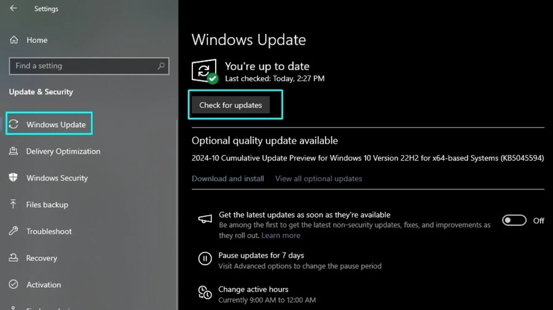Image resolution: width=553 pixels, height=310 pixels.
Task: Click the KB5045594 cumulative update text
Action: (368, 158)
